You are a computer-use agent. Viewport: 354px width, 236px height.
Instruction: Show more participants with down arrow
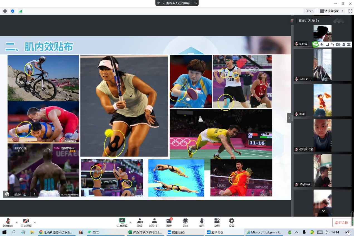[323, 211]
